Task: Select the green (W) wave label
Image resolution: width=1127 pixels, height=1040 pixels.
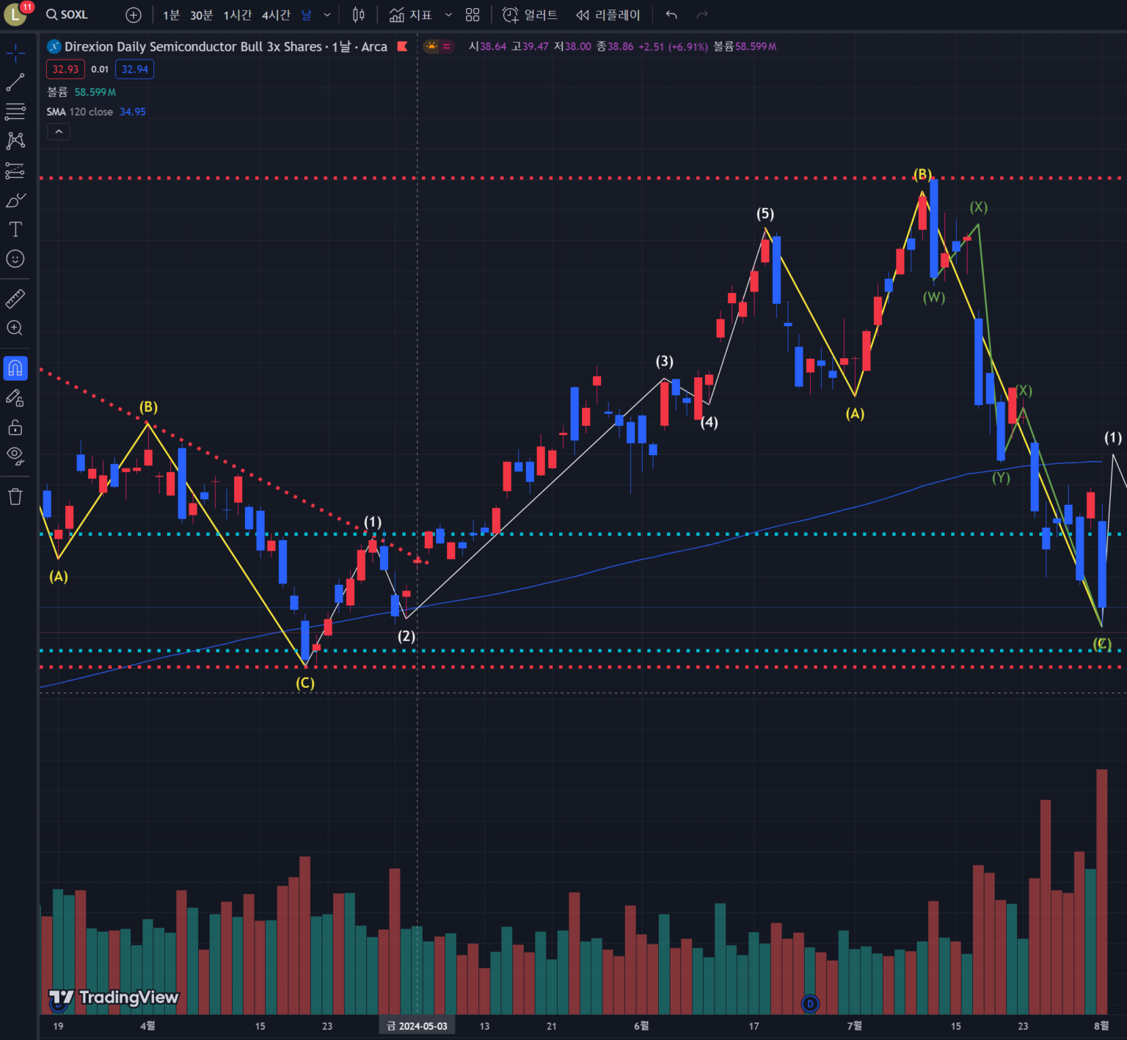Action: point(934,297)
